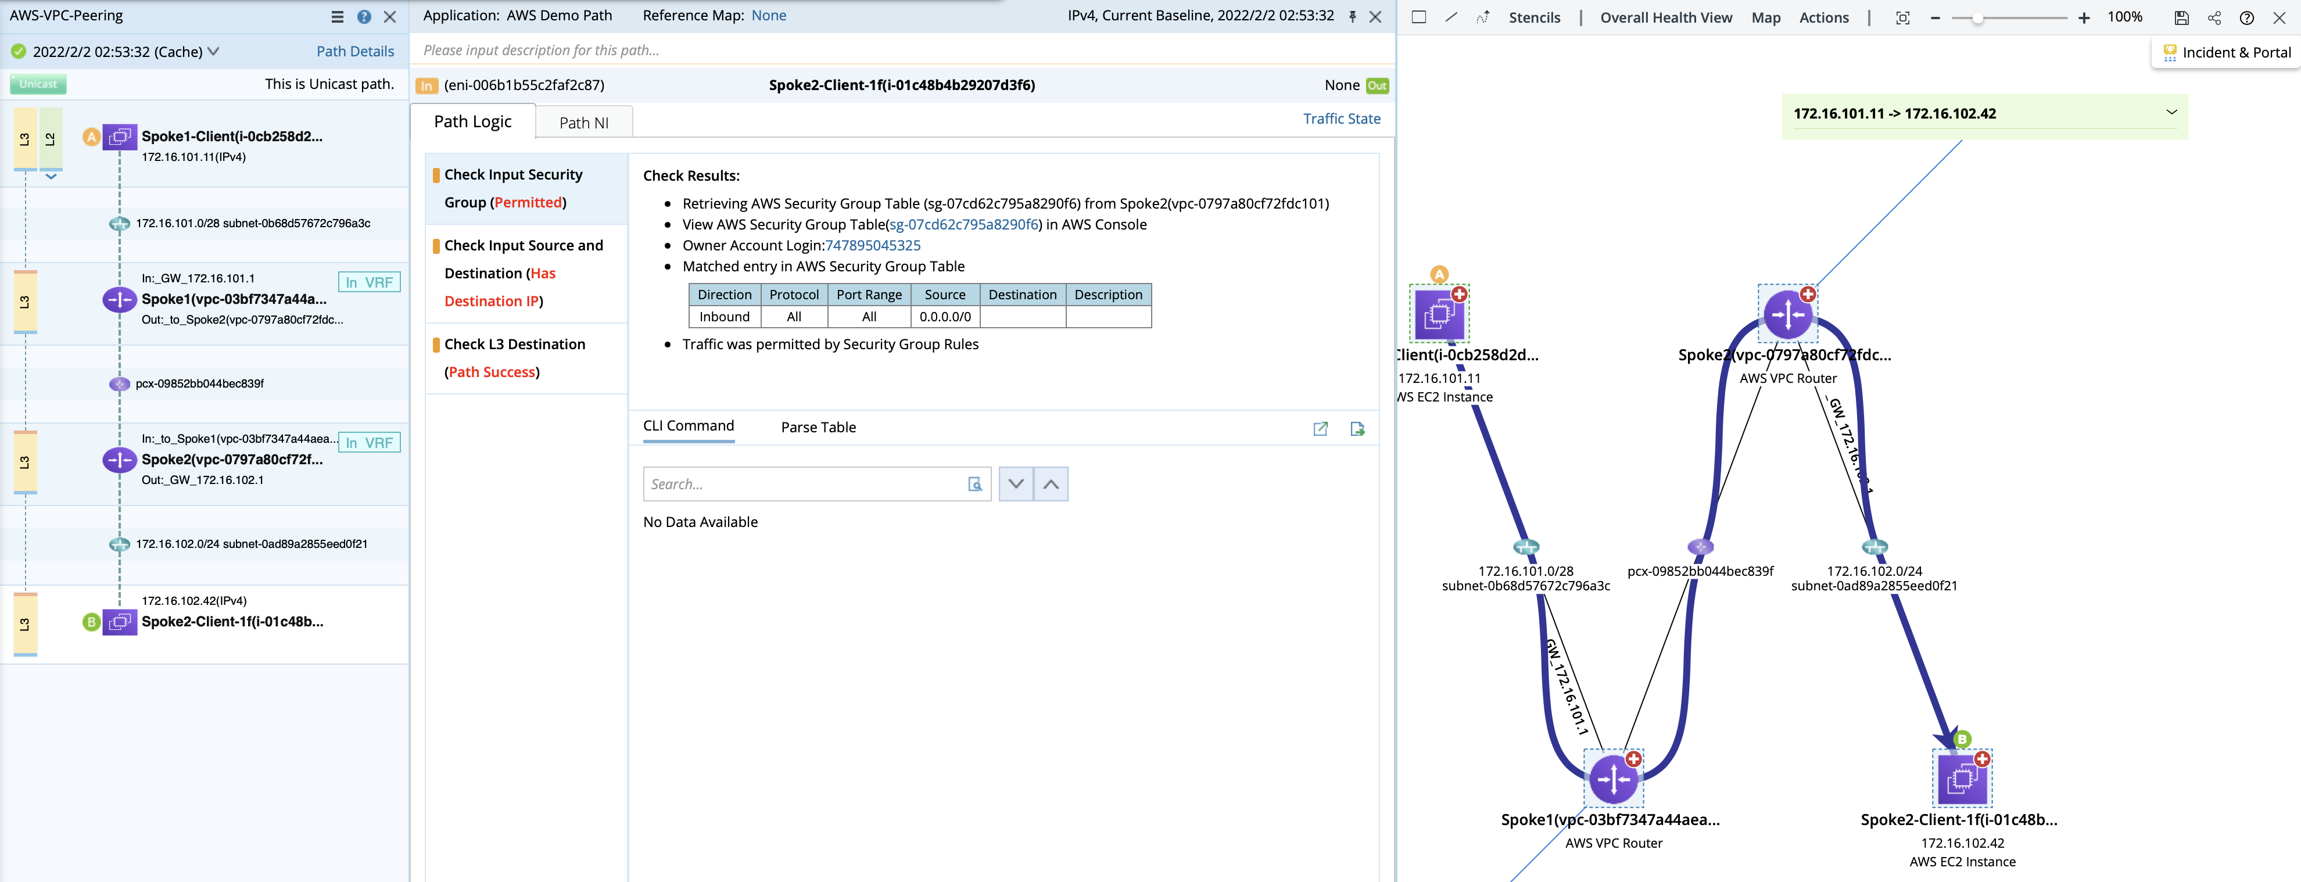The width and height of the screenshot is (2301, 882).
Task: Zoom in with the plus button
Action: click(x=2084, y=18)
